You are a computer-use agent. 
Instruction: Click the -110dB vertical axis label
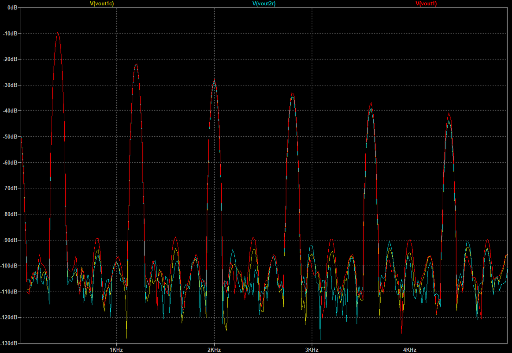[9, 292]
